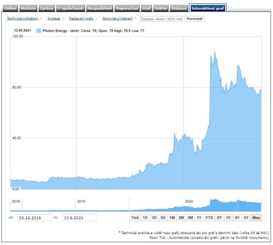Click the Photon Energy blue legend swatch
This screenshot has width=273, height=245.
click(x=39, y=30)
